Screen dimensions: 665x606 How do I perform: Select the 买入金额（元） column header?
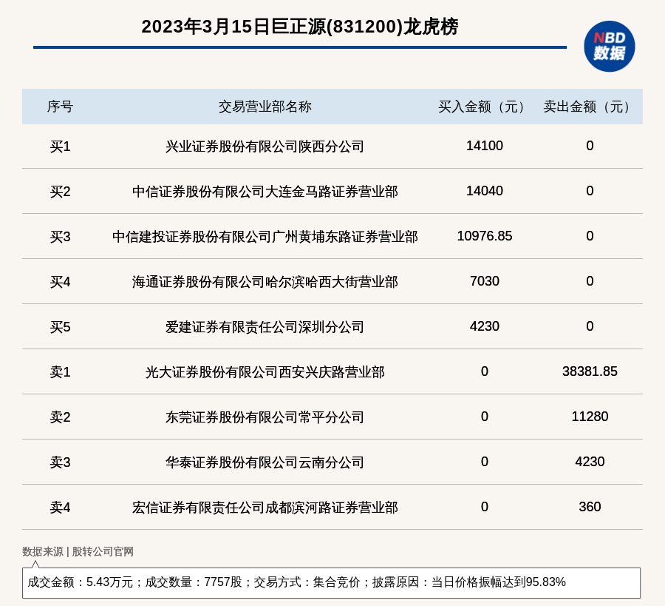(x=484, y=107)
